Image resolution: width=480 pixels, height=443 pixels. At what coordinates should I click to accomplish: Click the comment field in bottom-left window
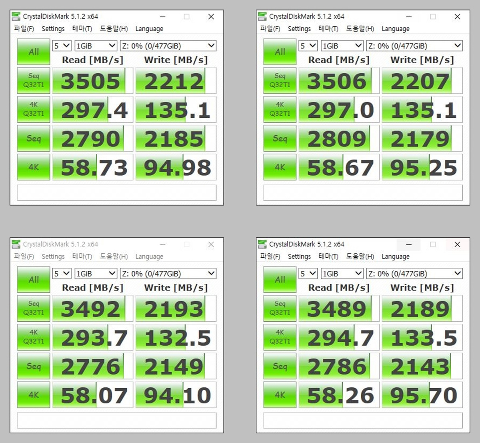point(117,420)
